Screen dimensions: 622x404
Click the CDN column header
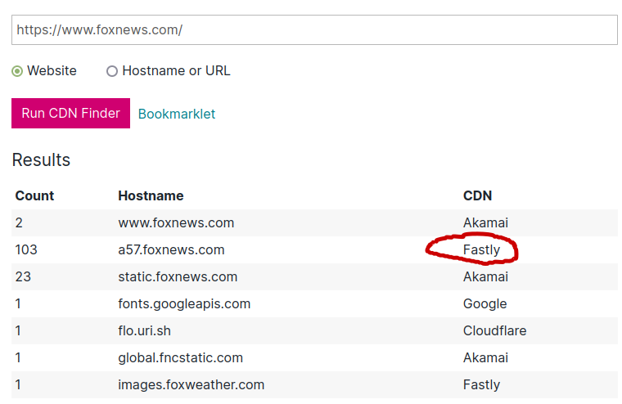(478, 195)
